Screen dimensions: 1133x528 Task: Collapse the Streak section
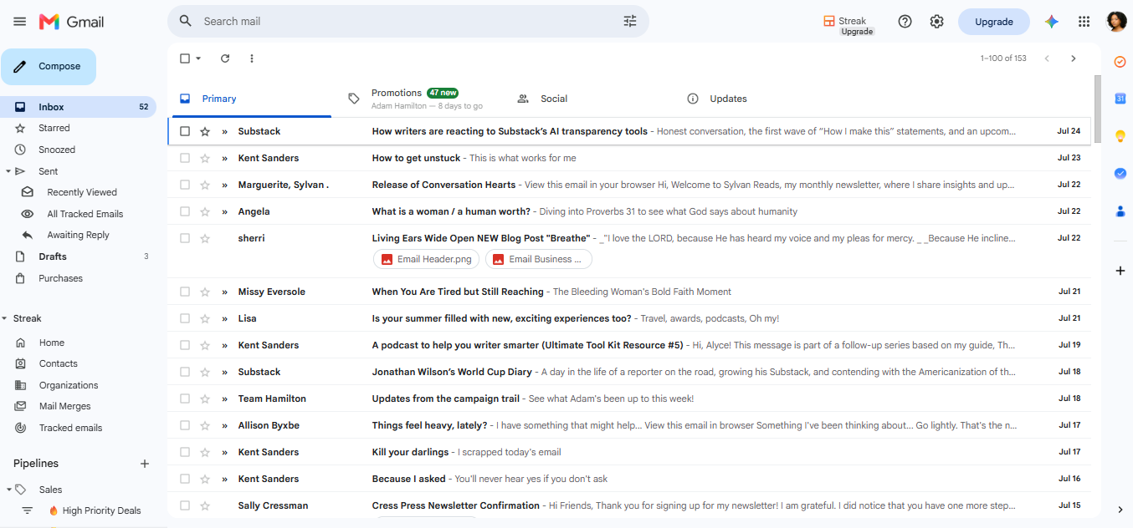point(5,318)
